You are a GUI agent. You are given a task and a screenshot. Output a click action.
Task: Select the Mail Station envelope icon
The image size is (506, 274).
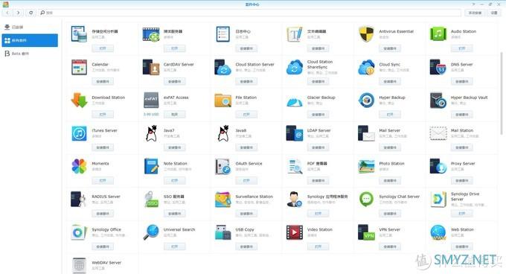[438, 133]
